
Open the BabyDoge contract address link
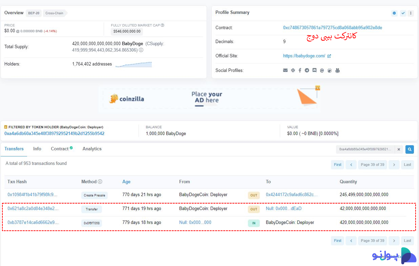[x=333, y=28]
